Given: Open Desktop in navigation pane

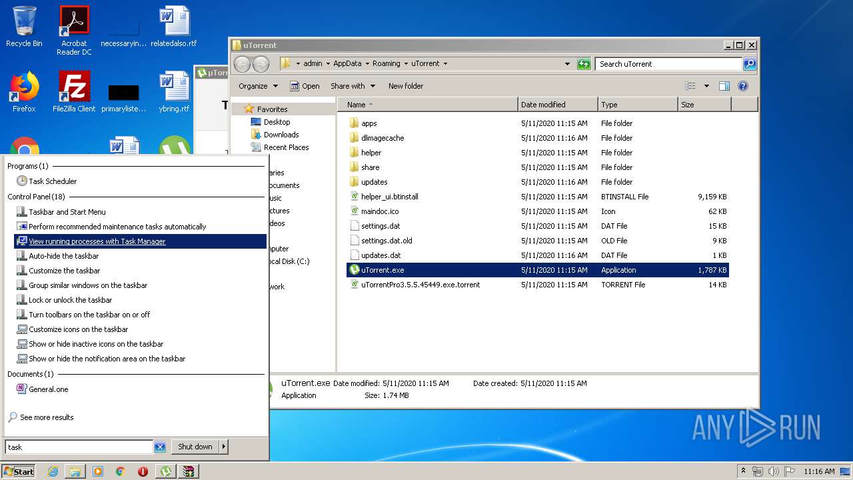Looking at the screenshot, I should [x=277, y=122].
